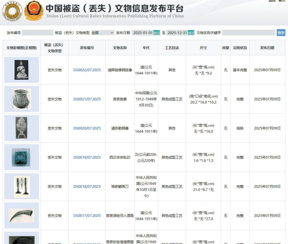Open record link DS0017/07.2025
This screenshot has height=244, width=288.
87,216
